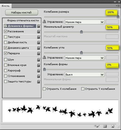
Task: Click the Колебание угла slider handle
Action: pos(81,53)
